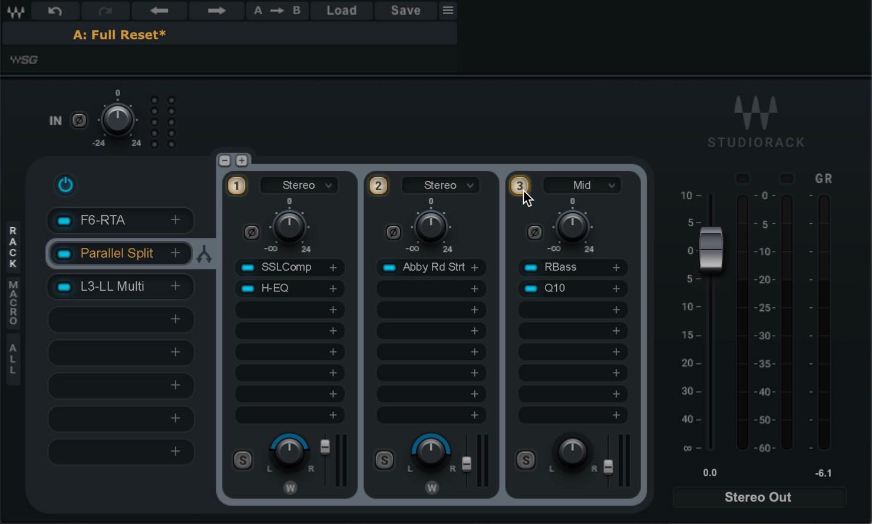Copy setup A to B
The width and height of the screenshot is (872, 524).
277,11
